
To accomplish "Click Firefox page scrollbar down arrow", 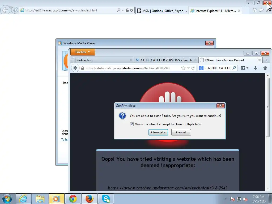I will click(268, 189).
